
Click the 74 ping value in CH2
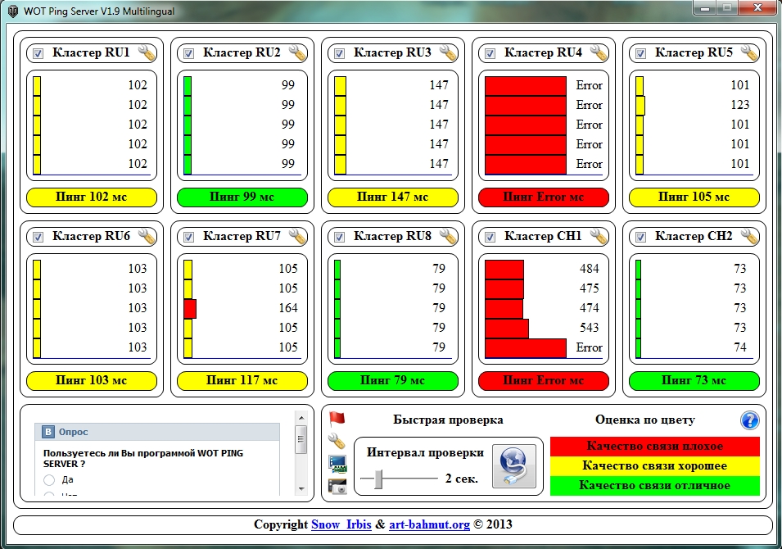click(x=740, y=347)
